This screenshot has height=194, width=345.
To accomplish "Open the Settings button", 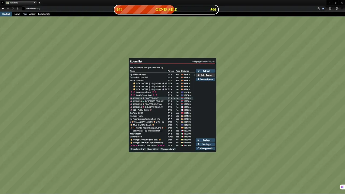I will (x=205, y=144).
